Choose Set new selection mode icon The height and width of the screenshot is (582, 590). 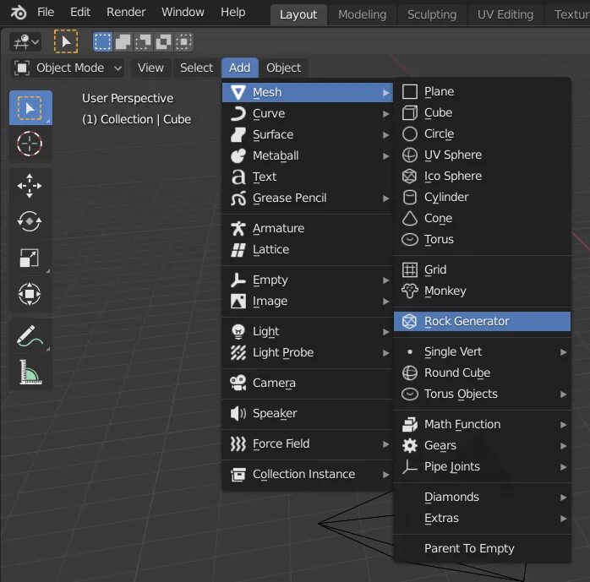[x=103, y=41]
